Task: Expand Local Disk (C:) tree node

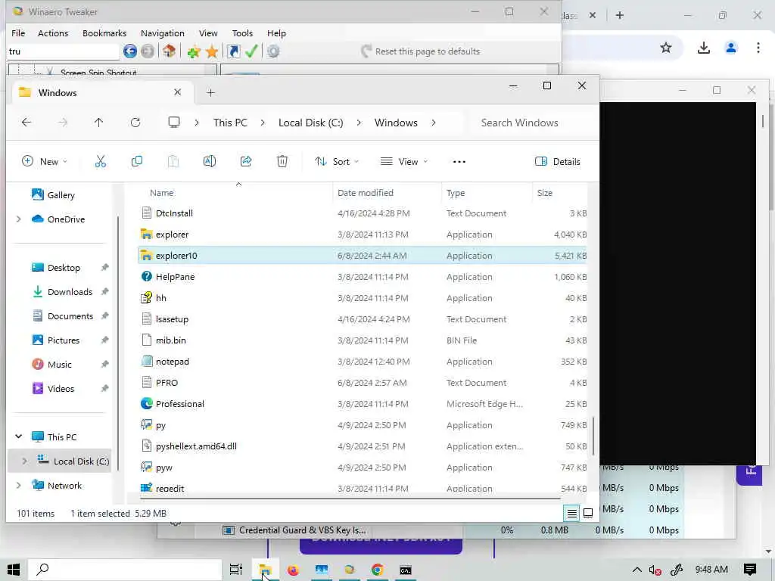Action: click(x=24, y=461)
